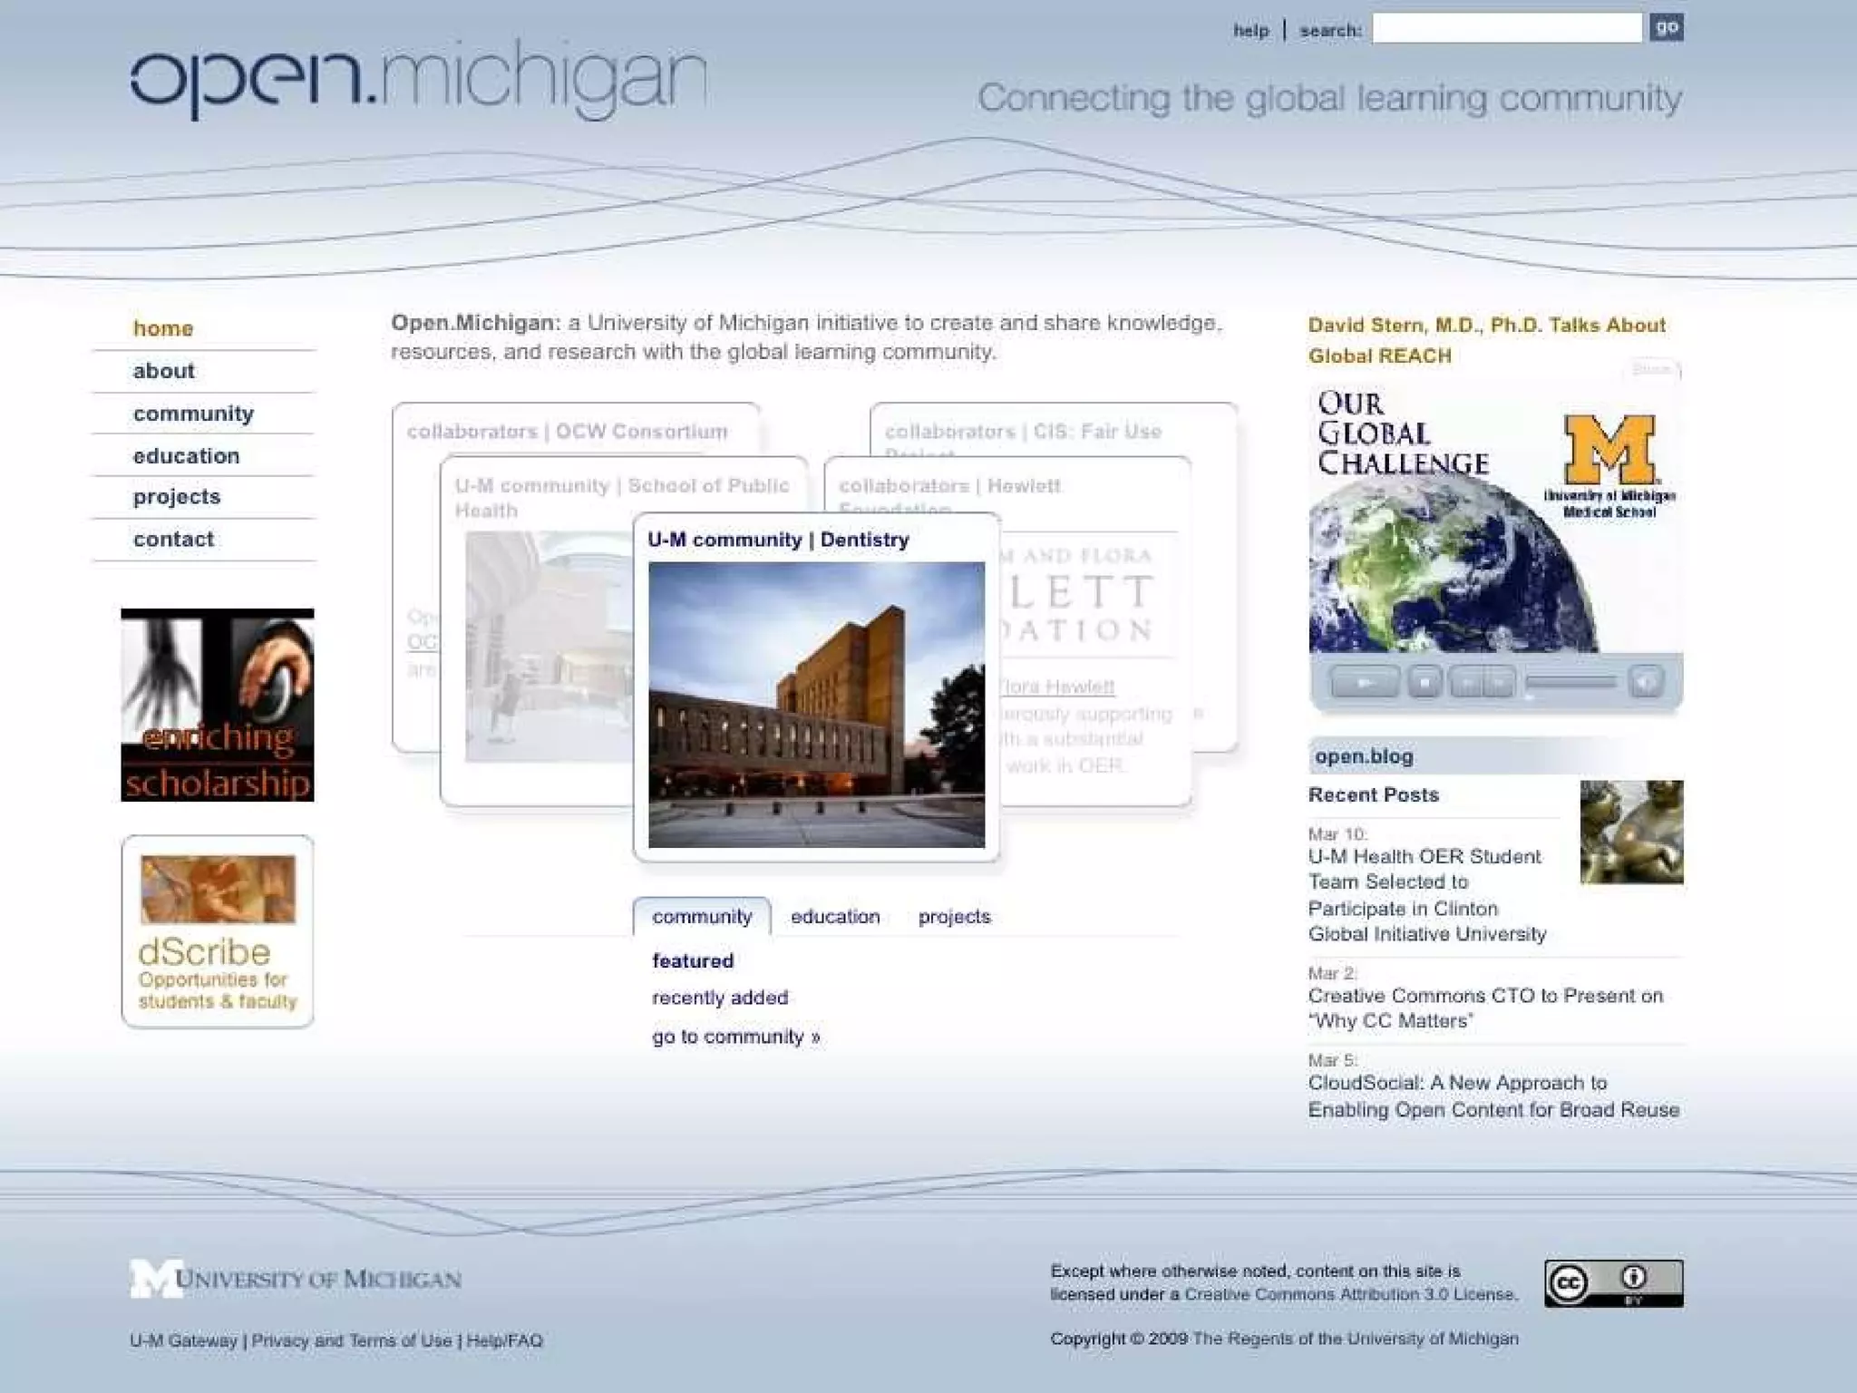The width and height of the screenshot is (1857, 1393).
Task: Mute audio with the video speaker icon
Action: (x=1646, y=681)
